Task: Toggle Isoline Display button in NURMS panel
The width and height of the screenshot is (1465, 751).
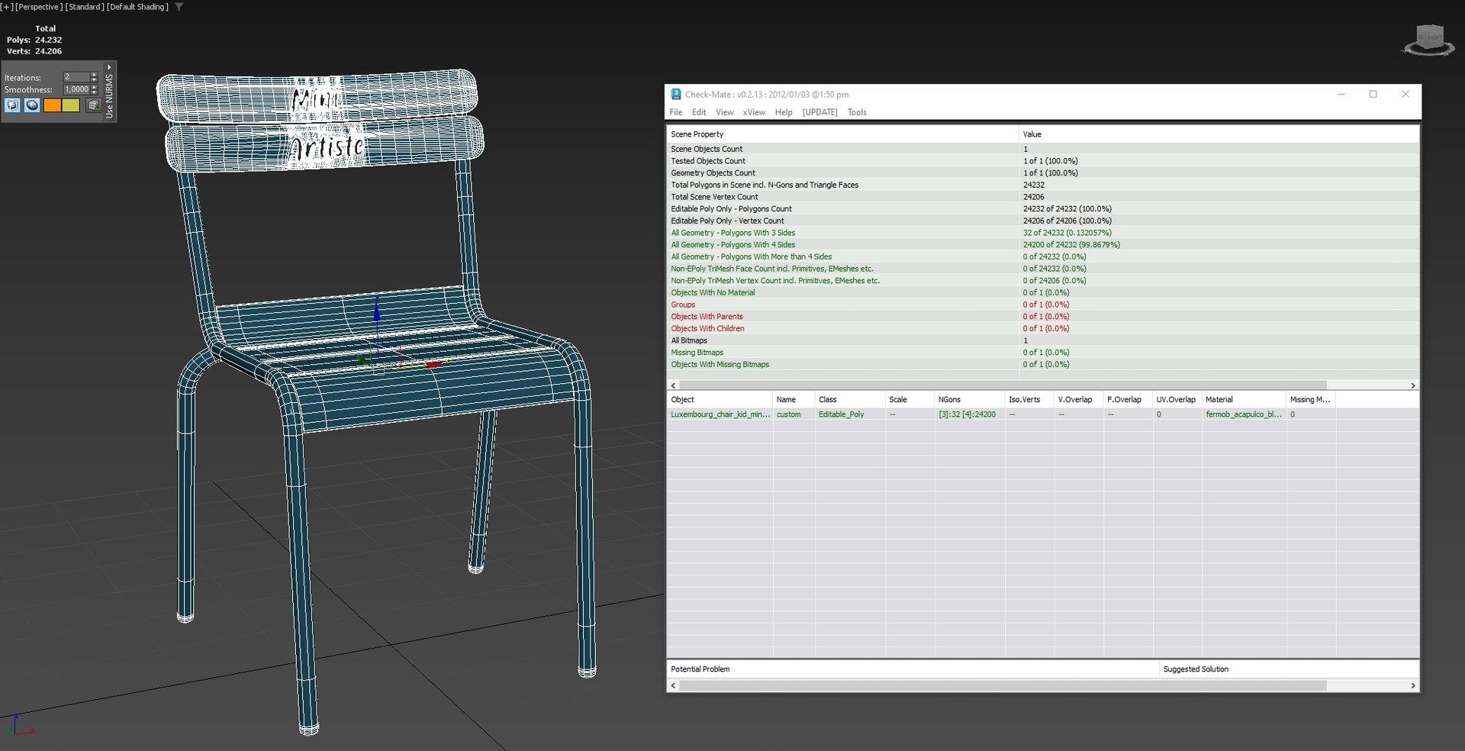Action: [x=32, y=105]
